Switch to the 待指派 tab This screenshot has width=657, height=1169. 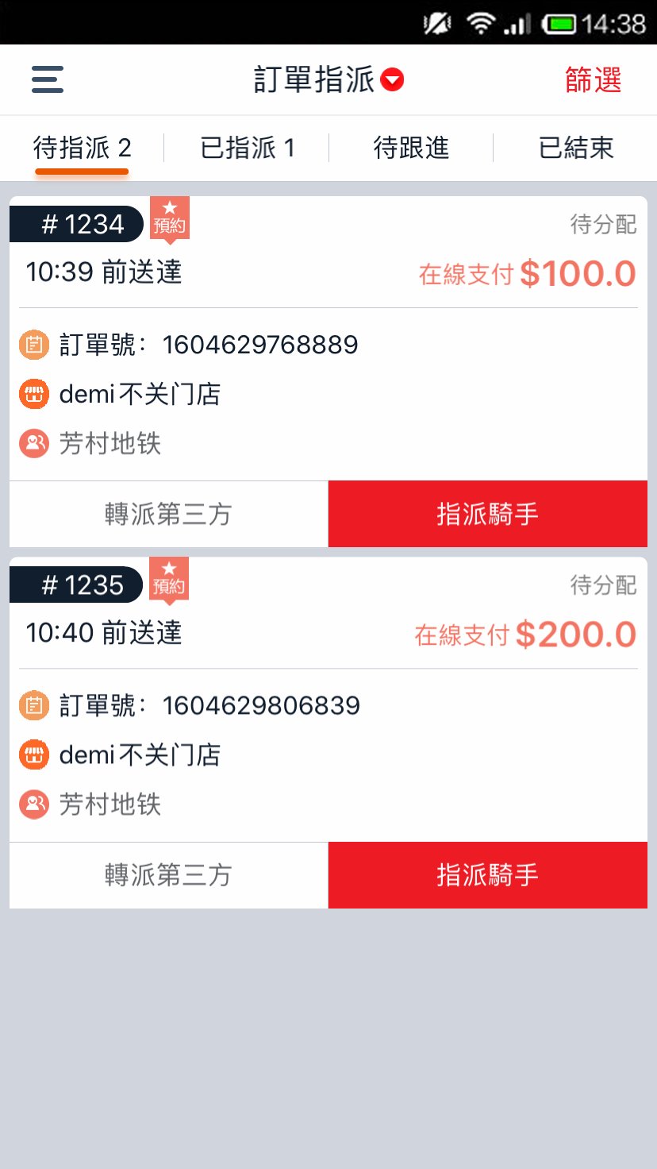pyautogui.click(x=82, y=149)
